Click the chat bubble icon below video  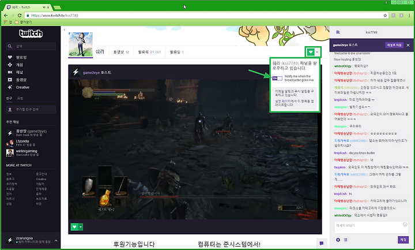(321, 244)
